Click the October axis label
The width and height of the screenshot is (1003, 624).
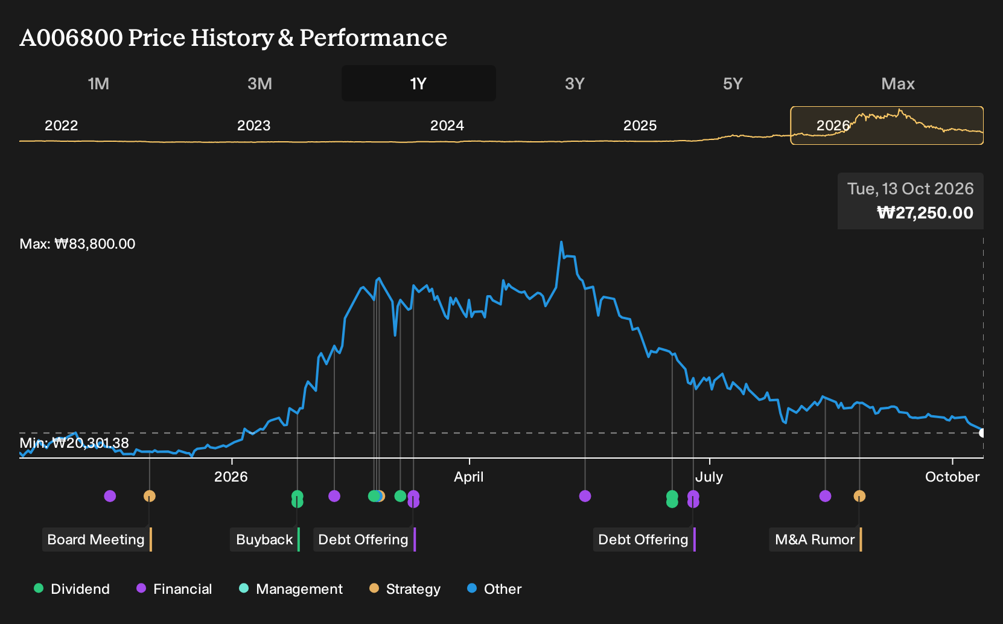click(952, 477)
